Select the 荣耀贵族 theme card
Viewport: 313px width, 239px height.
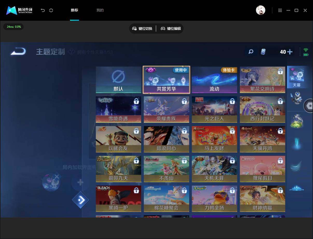click(166, 110)
